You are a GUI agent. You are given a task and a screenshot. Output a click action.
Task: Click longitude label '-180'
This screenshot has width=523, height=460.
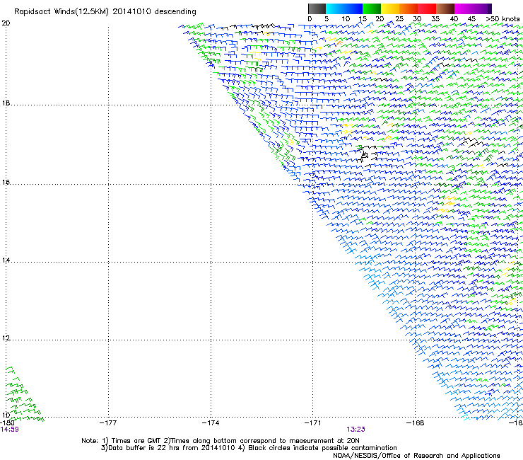pos(7,423)
